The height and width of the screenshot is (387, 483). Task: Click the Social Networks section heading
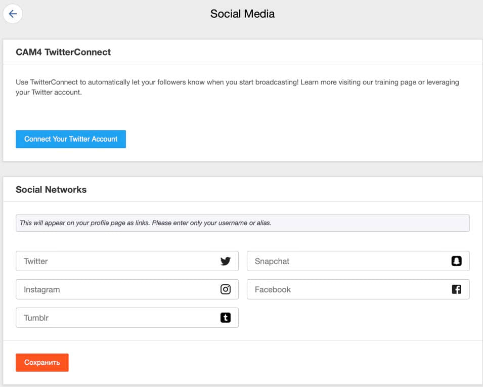(51, 190)
